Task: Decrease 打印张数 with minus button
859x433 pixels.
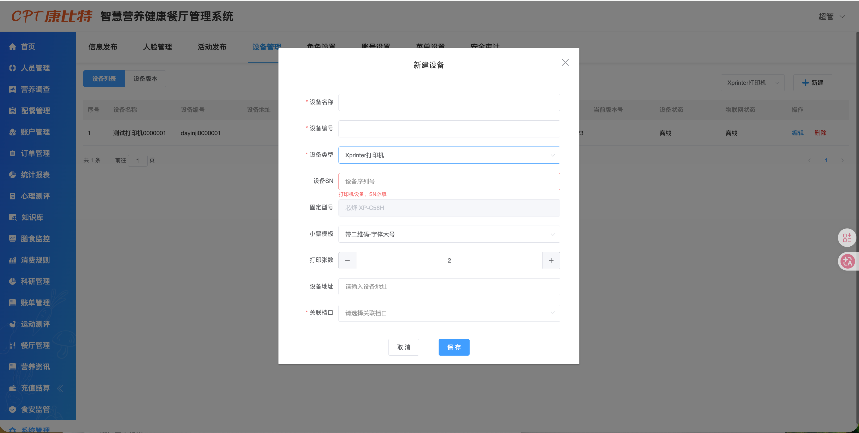Action: [348, 261]
